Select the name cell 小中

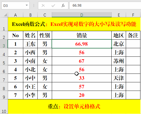tap(30, 78)
